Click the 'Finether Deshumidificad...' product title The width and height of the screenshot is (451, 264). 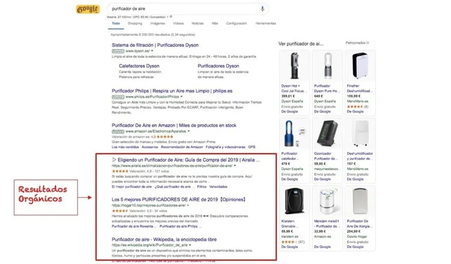click(x=360, y=88)
